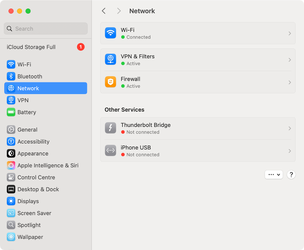Open the more options dropdown
The image size is (304, 250).
pos(274,174)
